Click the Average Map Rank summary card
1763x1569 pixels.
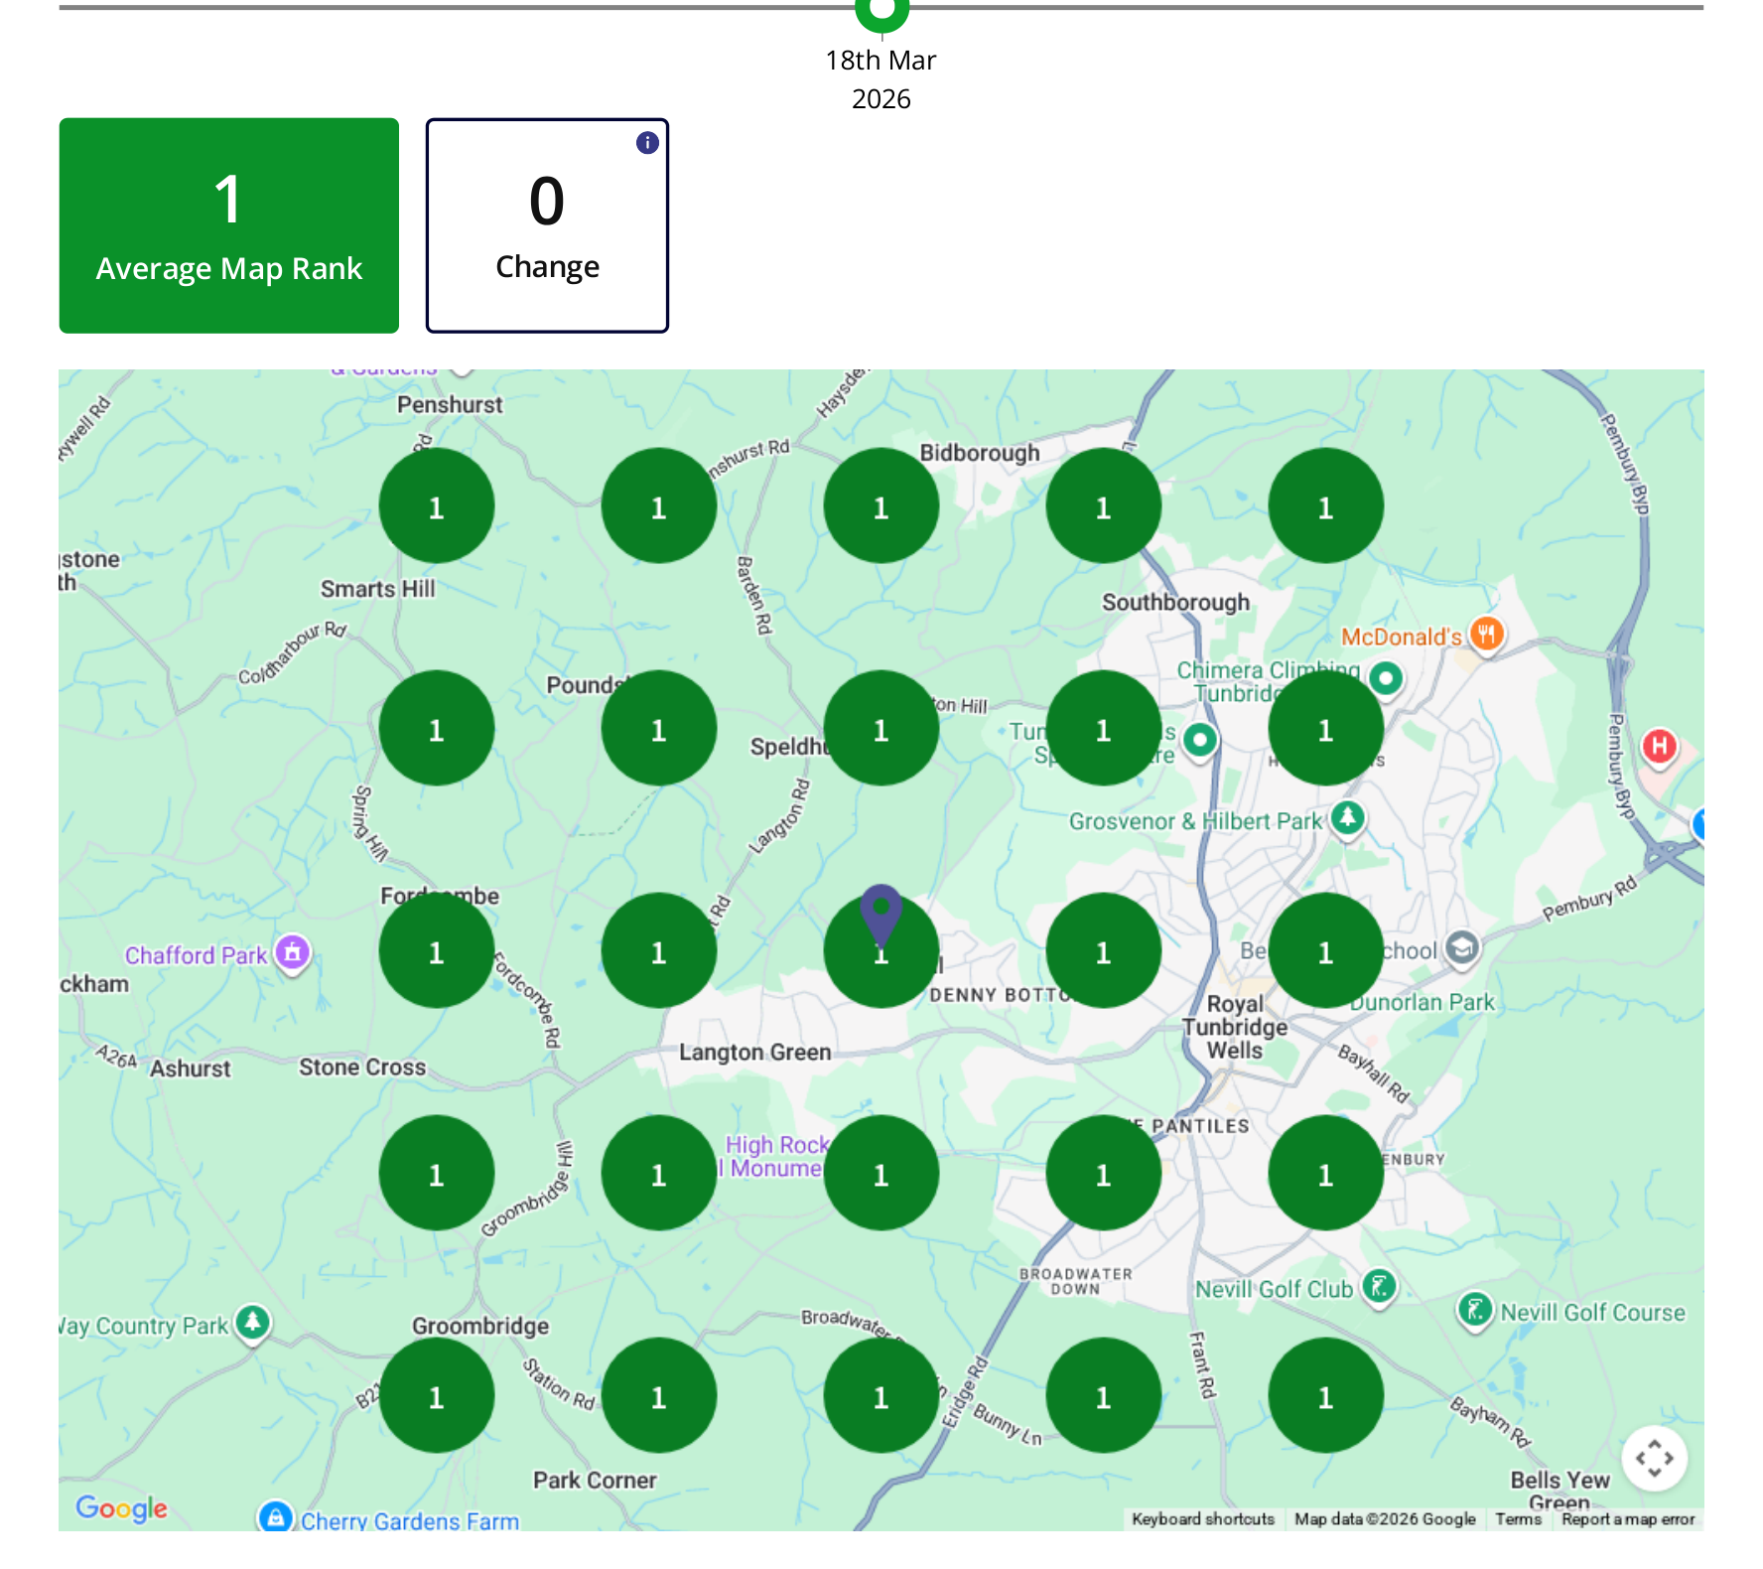pyautogui.click(x=228, y=223)
